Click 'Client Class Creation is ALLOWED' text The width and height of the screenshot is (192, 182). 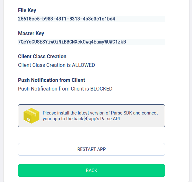[x=57, y=65]
